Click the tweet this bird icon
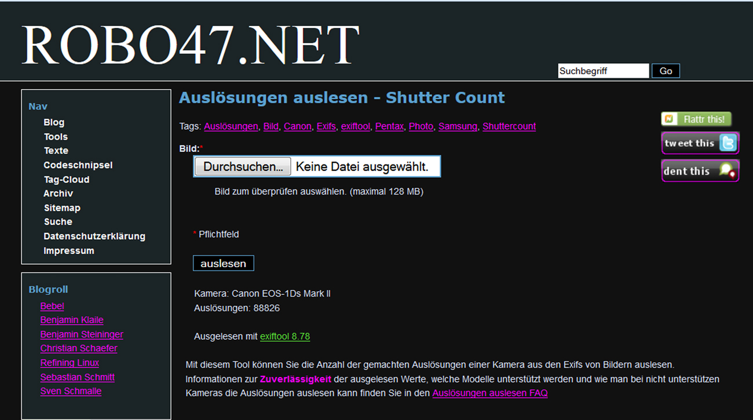 click(x=728, y=143)
